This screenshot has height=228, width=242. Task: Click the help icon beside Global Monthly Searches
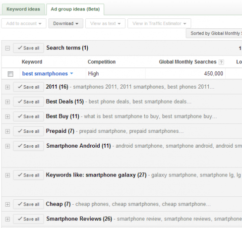click(x=221, y=62)
